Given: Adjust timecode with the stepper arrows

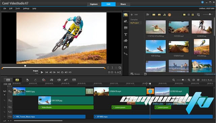Looking at the screenshot, I should (x=120, y=72).
